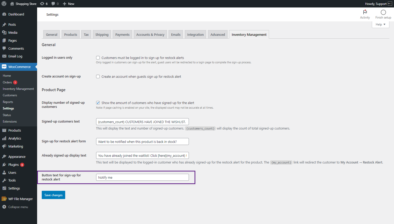Click the plus New icon
The width and height of the screenshot is (394, 224).
point(65,4)
